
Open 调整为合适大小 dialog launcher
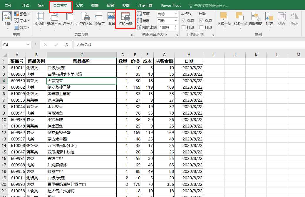pyautogui.click(x=177, y=35)
